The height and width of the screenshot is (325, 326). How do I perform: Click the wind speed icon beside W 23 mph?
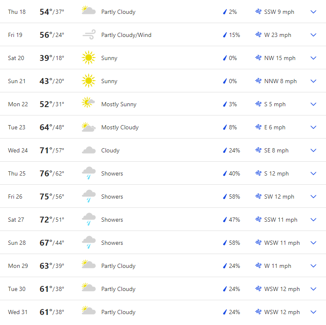(258, 35)
